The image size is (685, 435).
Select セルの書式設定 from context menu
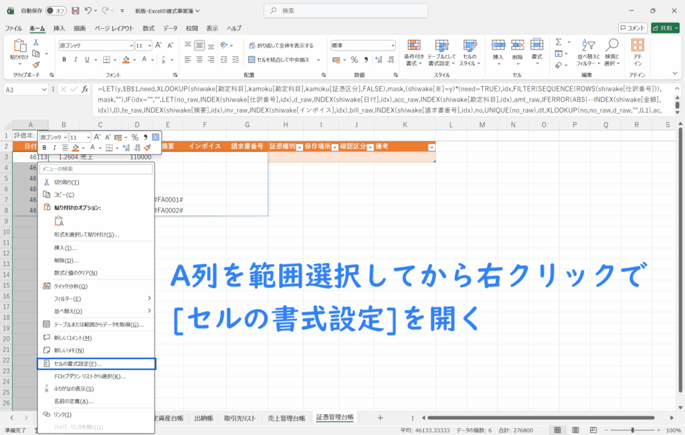96,364
